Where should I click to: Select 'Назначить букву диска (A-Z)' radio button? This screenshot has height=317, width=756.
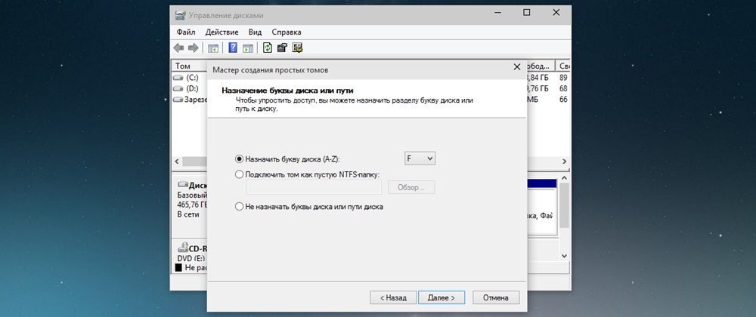point(240,159)
